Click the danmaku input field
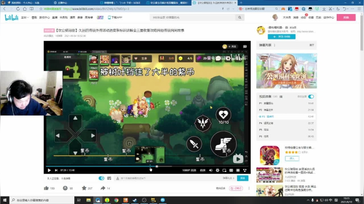The height and width of the screenshot is (204, 364). 169,178
